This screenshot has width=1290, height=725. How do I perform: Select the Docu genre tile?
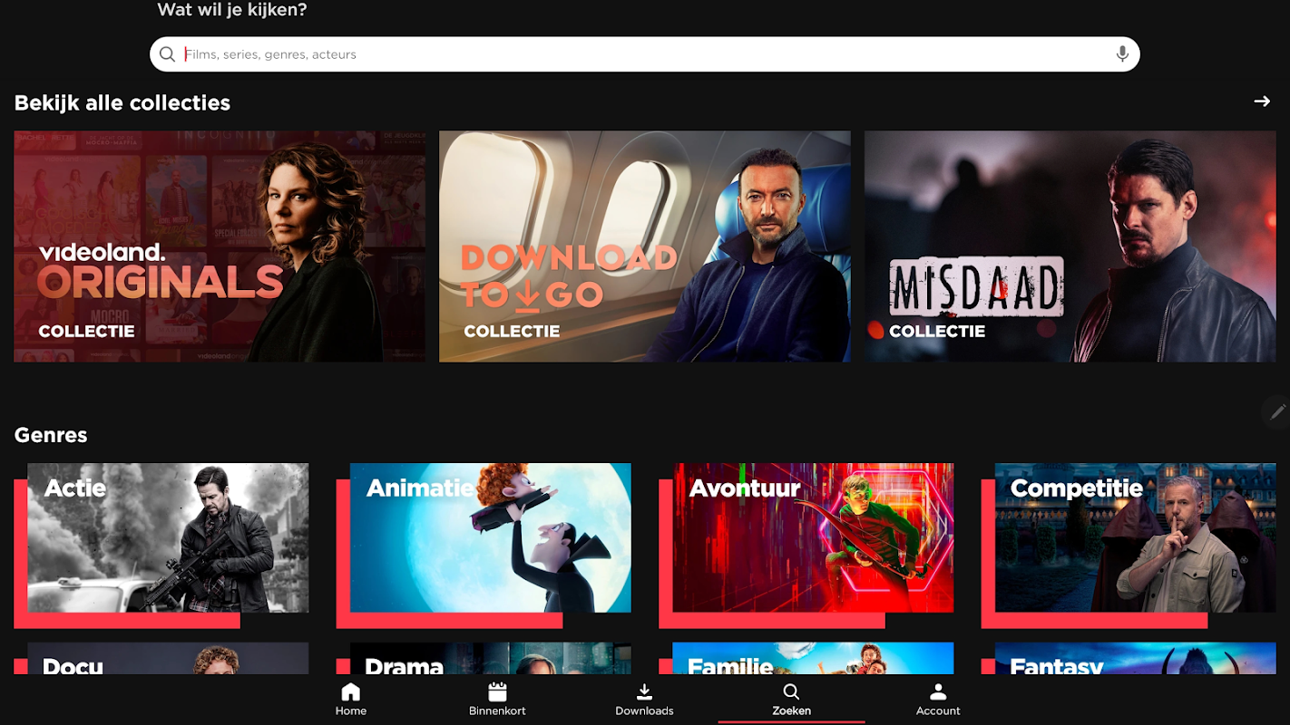(x=161, y=658)
